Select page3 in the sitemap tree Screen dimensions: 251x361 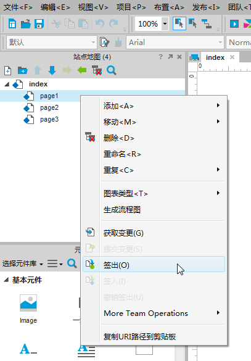tap(49, 119)
